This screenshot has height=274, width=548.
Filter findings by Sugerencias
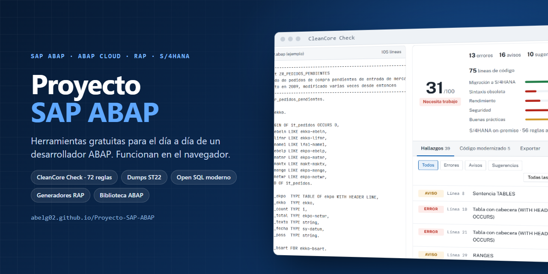(x=505, y=166)
